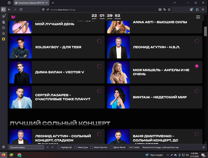Click the find bar search field
The height and width of the screenshot is (158, 208).
26,147
